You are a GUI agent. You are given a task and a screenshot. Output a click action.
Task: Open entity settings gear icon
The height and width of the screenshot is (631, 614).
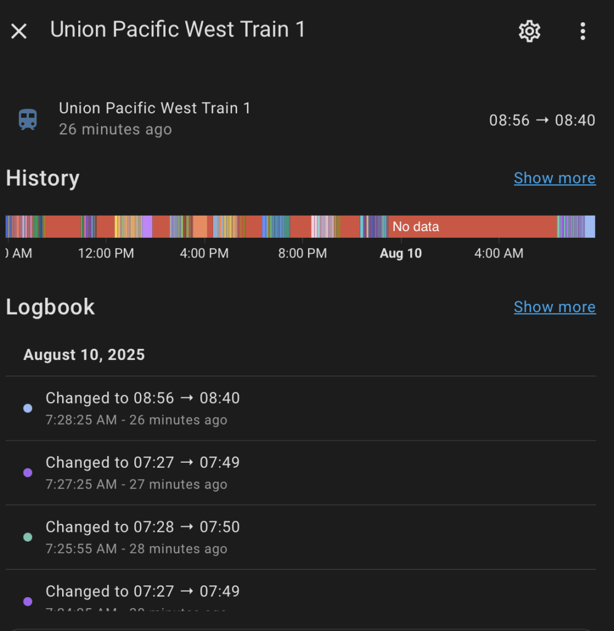[529, 31]
